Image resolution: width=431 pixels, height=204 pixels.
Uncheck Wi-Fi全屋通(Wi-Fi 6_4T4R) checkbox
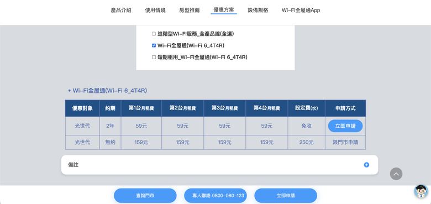coord(154,45)
